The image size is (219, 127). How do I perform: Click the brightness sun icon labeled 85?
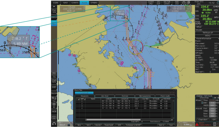(54, 105)
